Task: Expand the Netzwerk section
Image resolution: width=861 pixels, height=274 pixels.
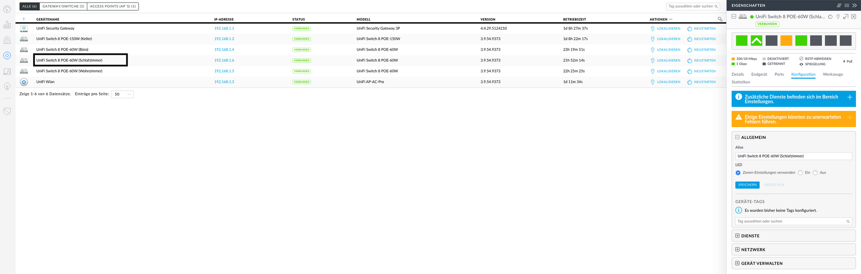Action: click(737, 250)
